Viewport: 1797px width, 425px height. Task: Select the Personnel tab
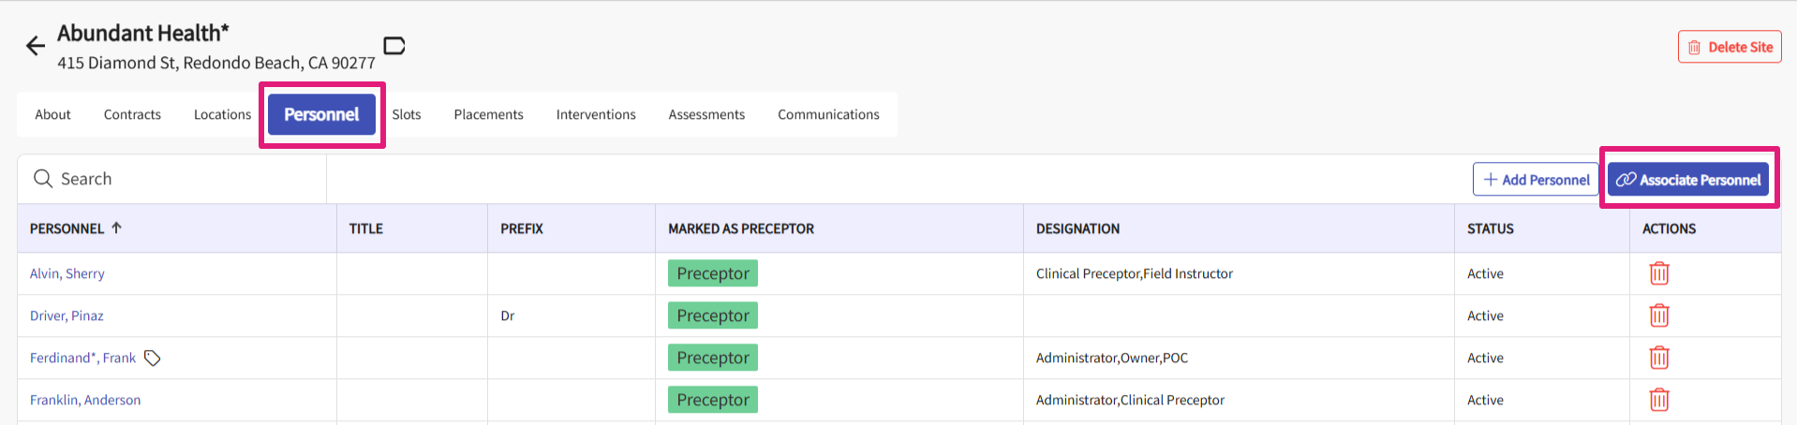[x=321, y=114]
